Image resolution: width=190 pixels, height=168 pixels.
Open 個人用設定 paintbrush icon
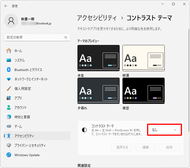9,89
